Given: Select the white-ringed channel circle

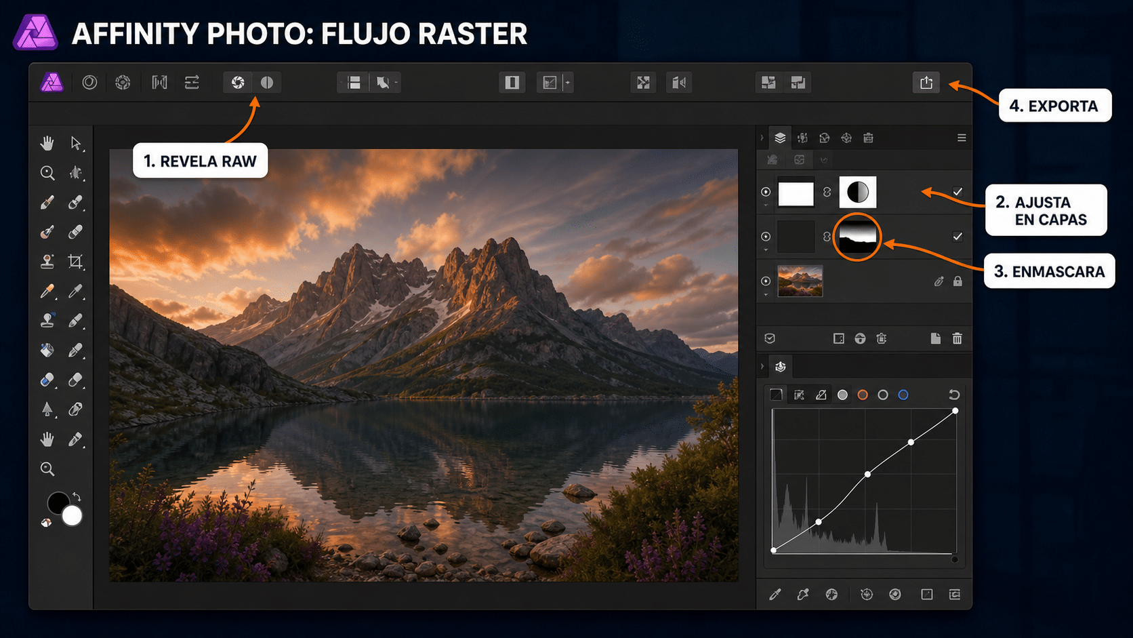Looking at the screenshot, I should pyautogui.click(x=883, y=395).
